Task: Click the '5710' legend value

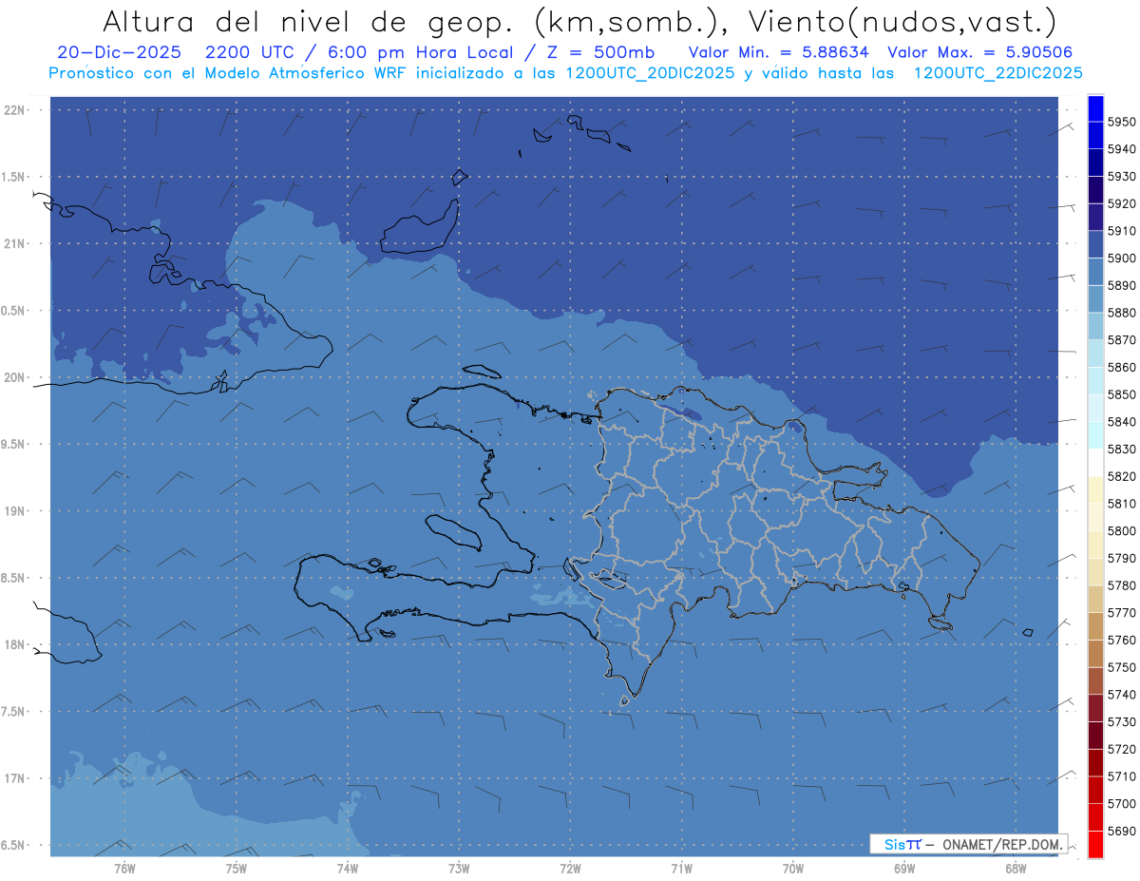Action: tap(1122, 776)
